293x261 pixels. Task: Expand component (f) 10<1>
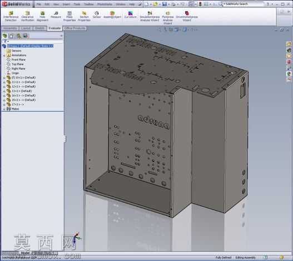point(4,78)
